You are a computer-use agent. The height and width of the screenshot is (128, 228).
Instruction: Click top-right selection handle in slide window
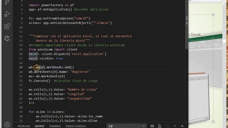pyautogui.click(x=213, y=15)
